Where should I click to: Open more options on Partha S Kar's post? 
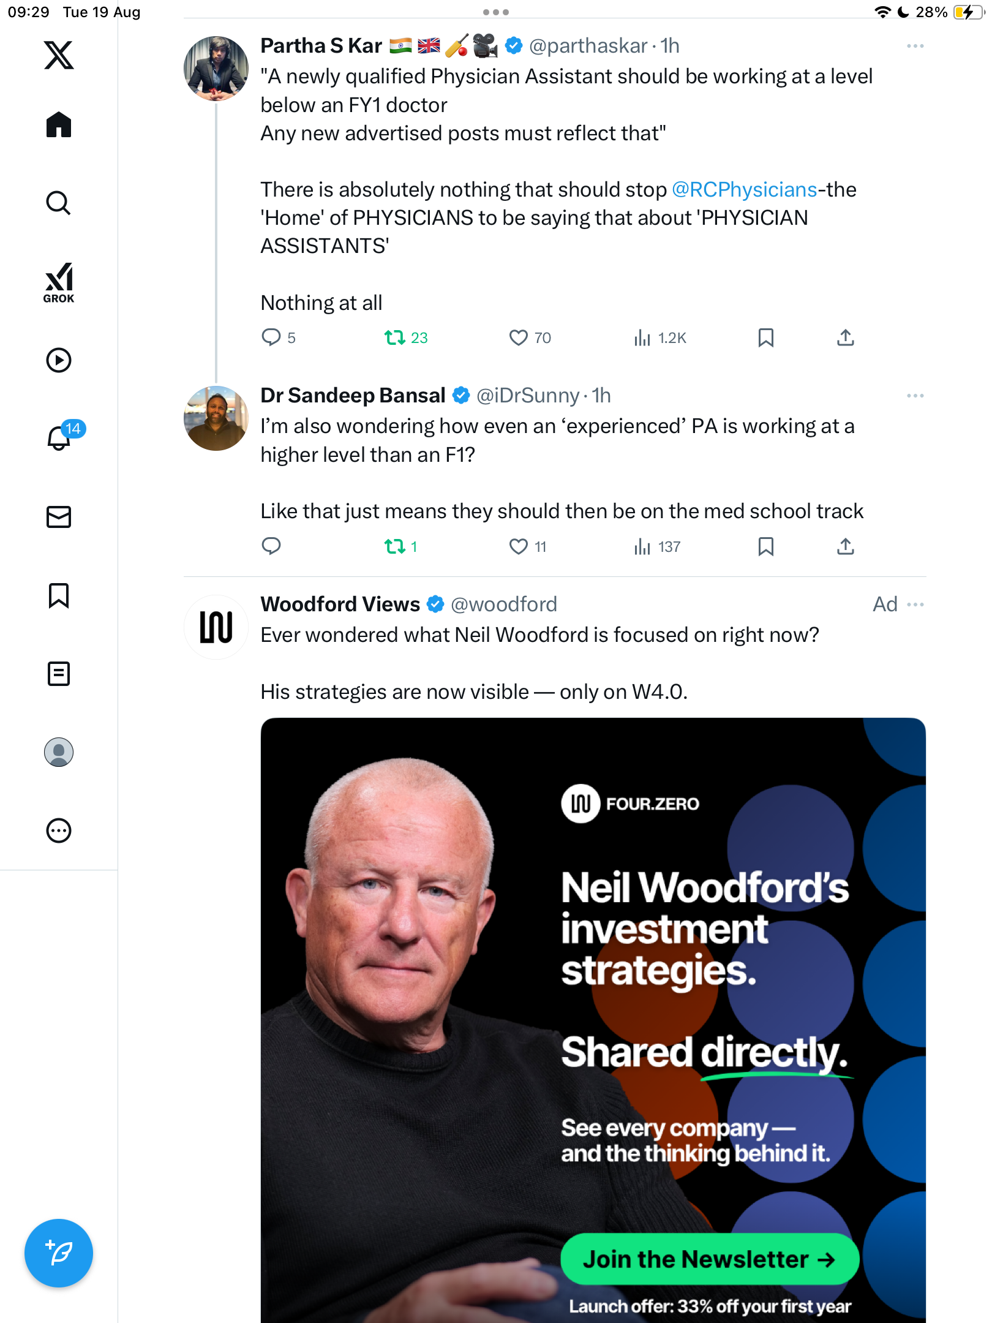(915, 46)
